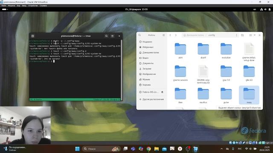
Task: Open VirtualBox Ввод menu
Action: 24,6
